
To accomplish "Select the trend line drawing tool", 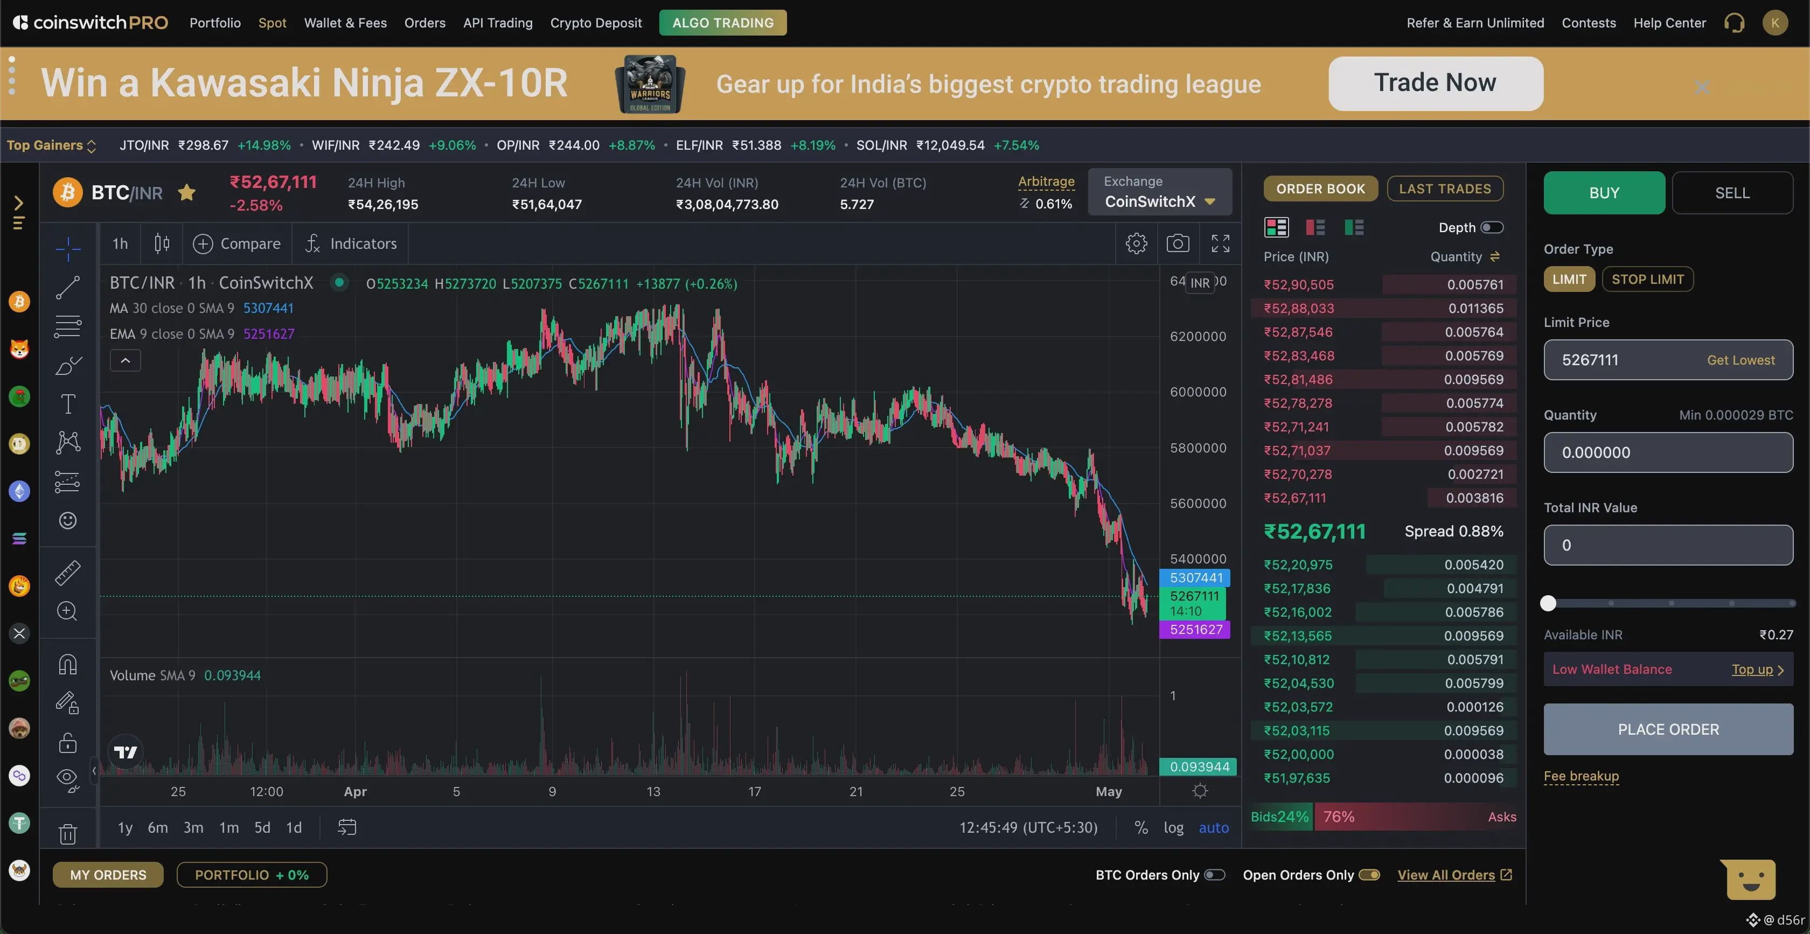I will (x=67, y=288).
